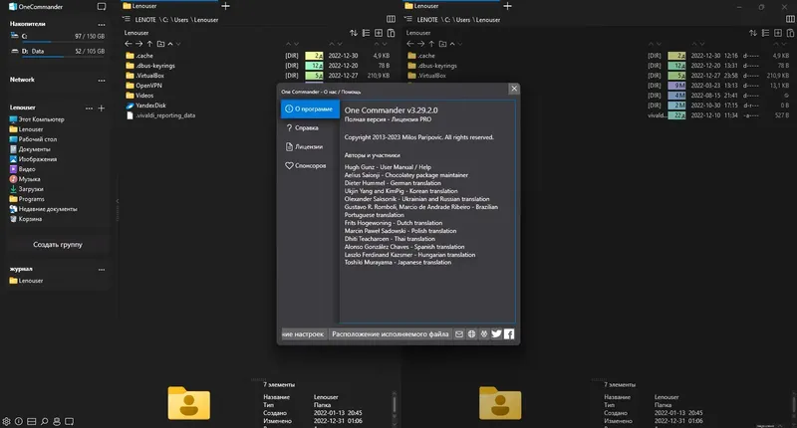Open Facebook icon in About dialog
The width and height of the screenshot is (797, 428).
pos(509,334)
